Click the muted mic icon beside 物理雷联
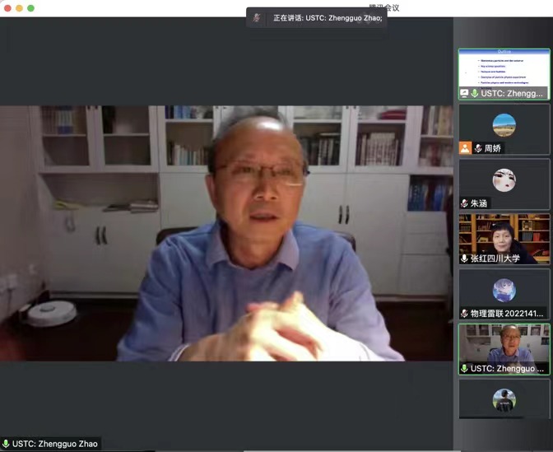Image resolution: width=553 pixels, height=452 pixels. click(x=465, y=313)
